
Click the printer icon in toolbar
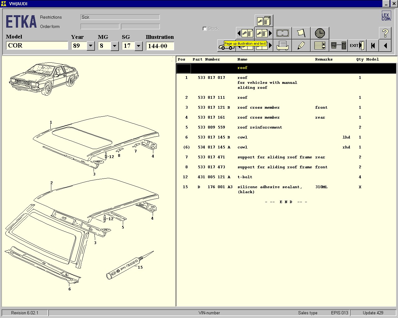click(x=282, y=46)
